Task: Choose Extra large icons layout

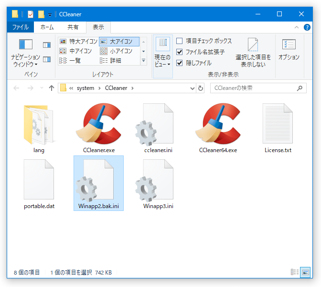Action: [78, 42]
